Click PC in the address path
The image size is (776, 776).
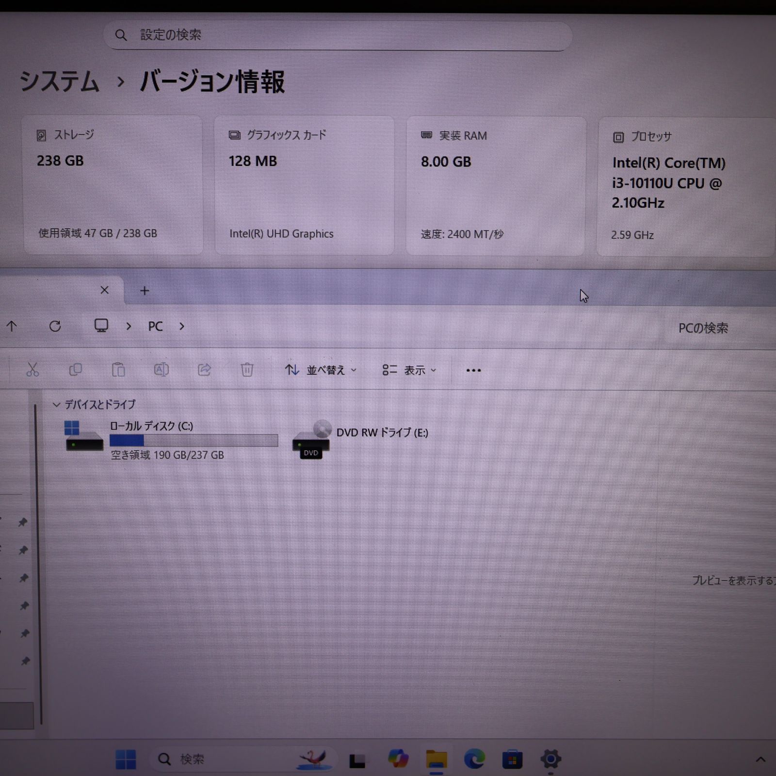coord(155,326)
